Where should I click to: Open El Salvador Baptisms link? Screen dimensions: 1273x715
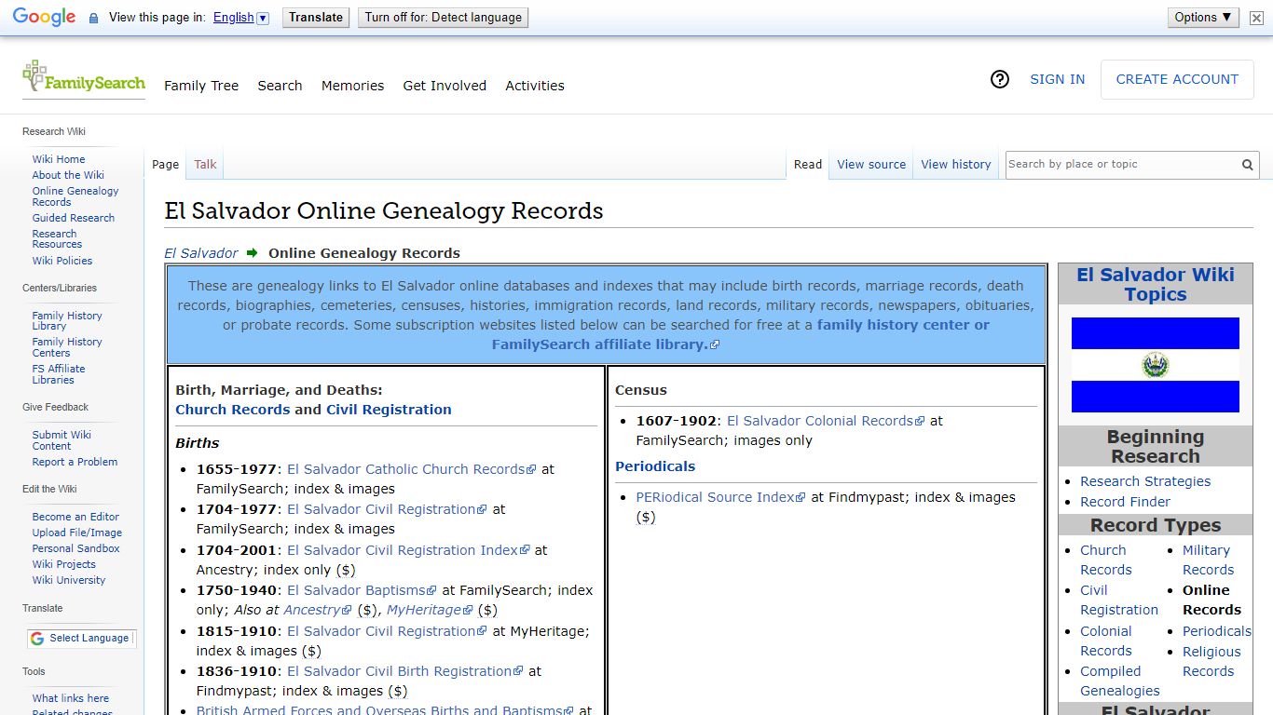[x=362, y=590]
